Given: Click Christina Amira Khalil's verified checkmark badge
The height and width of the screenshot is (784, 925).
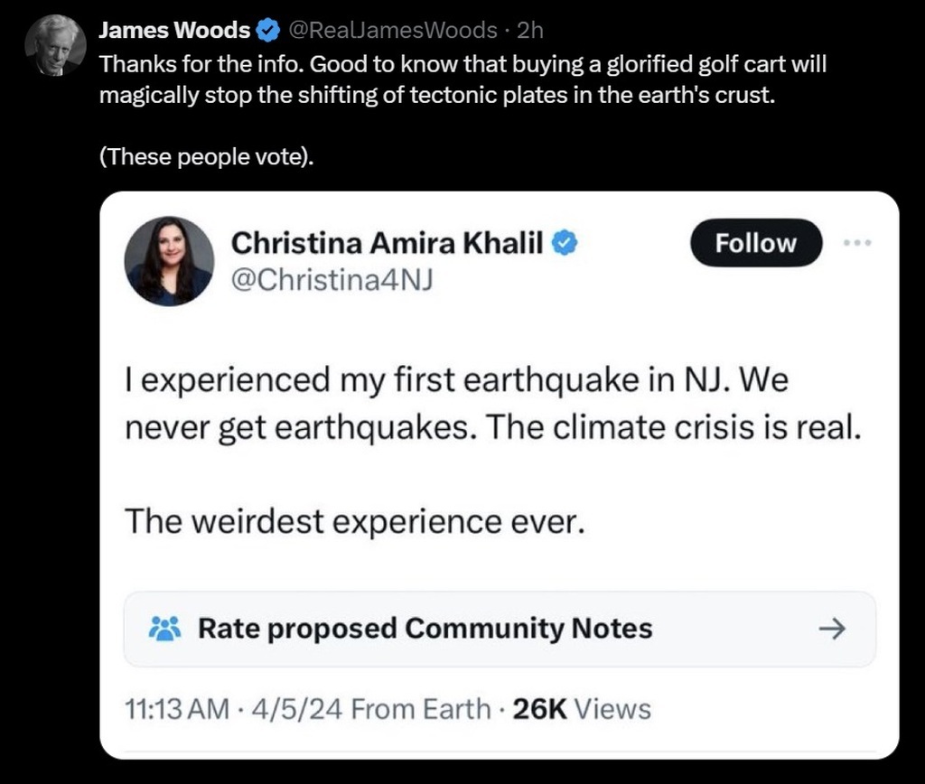Looking at the screenshot, I should 565,242.
